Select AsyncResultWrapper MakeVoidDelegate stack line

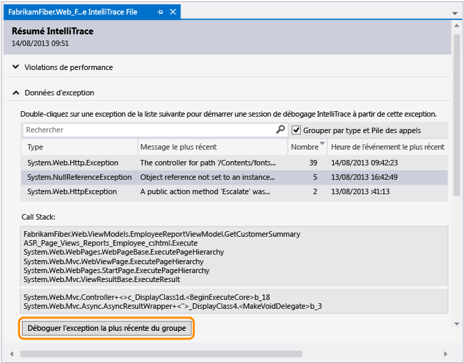click(x=172, y=306)
